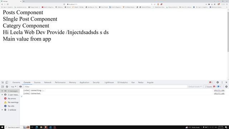Click the red error count badge in DevTools

pos(211,82)
